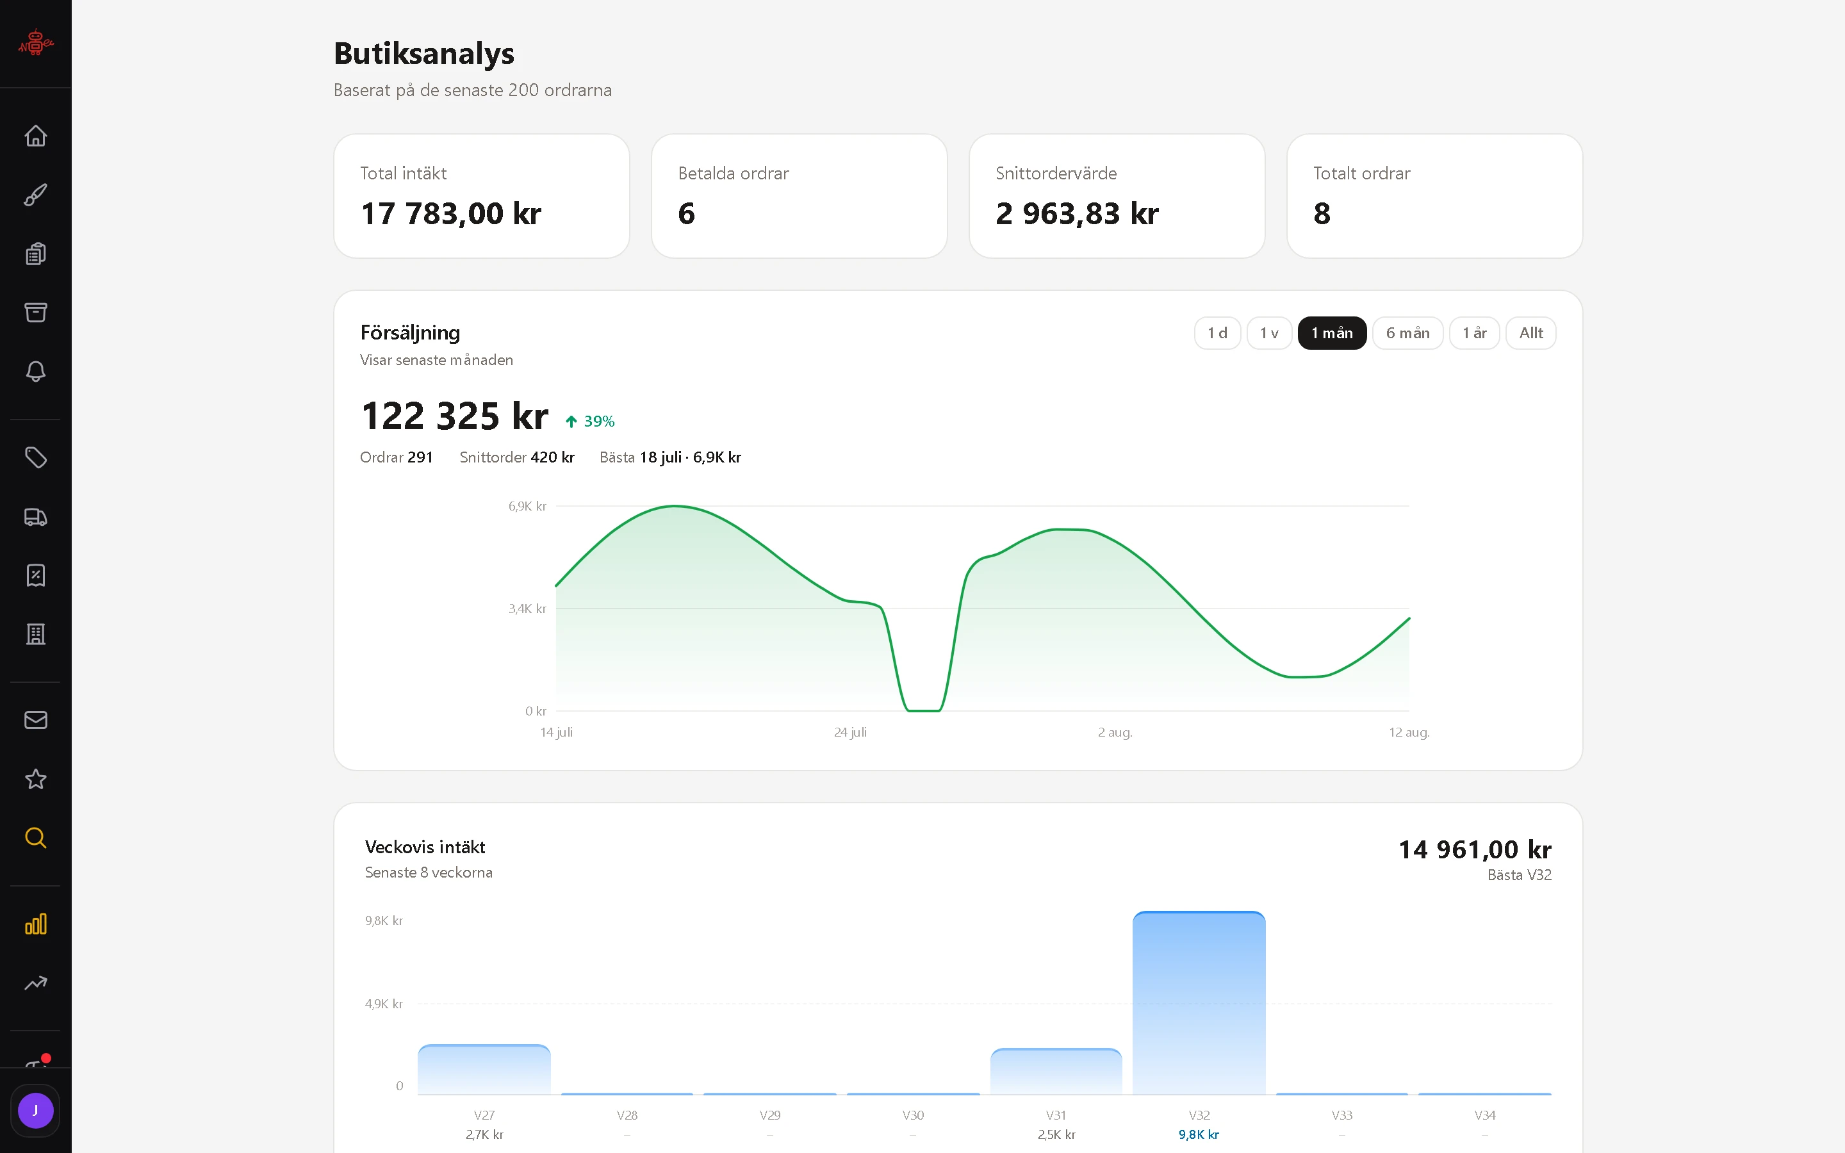This screenshot has height=1153, width=1845.
Task: Click the V32 weekly revenue bar
Action: (1199, 1002)
